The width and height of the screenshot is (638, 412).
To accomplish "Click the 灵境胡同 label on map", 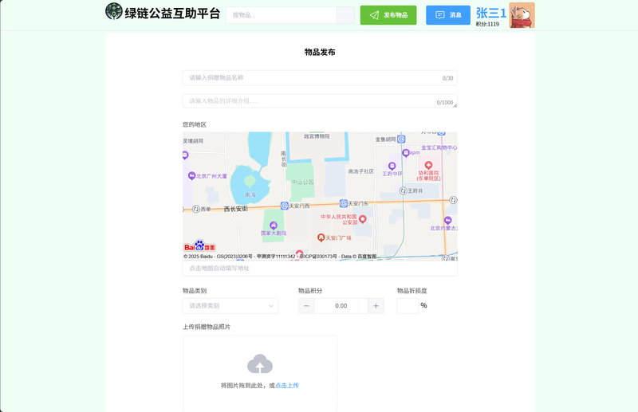I will click(x=193, y=141).
